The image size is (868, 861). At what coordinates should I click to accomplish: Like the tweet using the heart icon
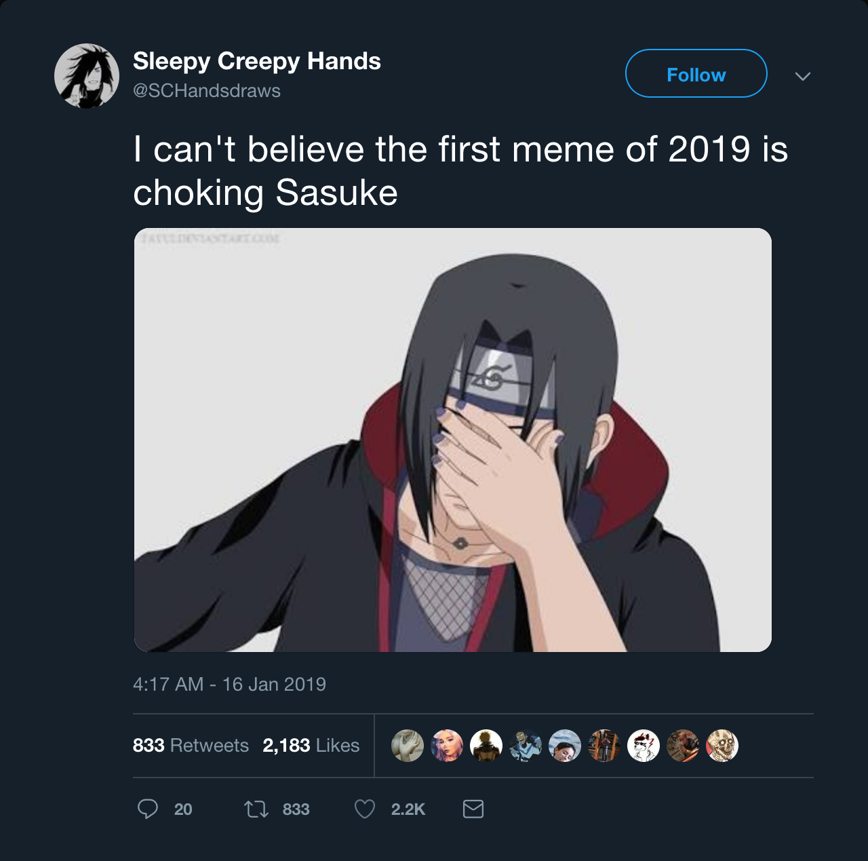(366, 808)
